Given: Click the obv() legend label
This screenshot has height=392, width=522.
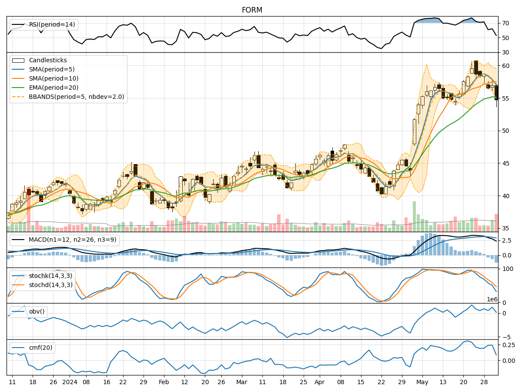Looking at the screenshot, I should point(37,311).
